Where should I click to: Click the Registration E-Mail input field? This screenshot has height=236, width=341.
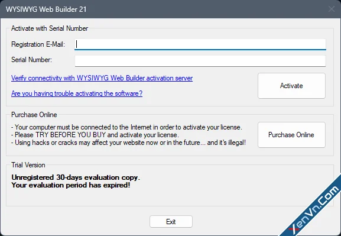(200, 44)
